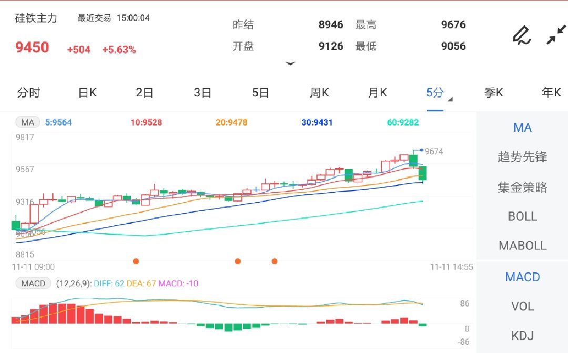
Task: Choose 集金策略 indicator in the sidebar
Action: coord(522,187)
